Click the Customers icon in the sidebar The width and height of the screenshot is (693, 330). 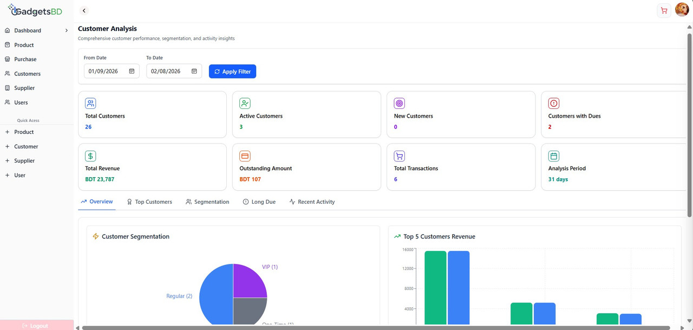[x=7, y=73]
